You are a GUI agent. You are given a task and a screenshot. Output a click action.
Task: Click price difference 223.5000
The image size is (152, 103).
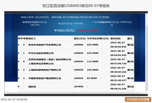coord(92,53)
